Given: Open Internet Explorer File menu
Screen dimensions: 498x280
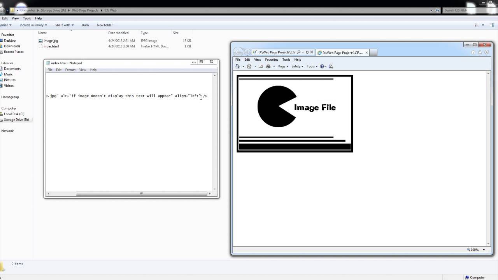Looking at the screenshot, I should point(238,59).
